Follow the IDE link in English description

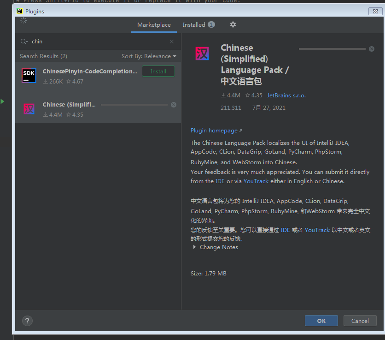(220, 181)
